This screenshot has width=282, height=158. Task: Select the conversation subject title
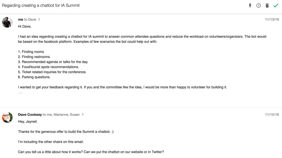pyautogui.click(x=41, y=5)
